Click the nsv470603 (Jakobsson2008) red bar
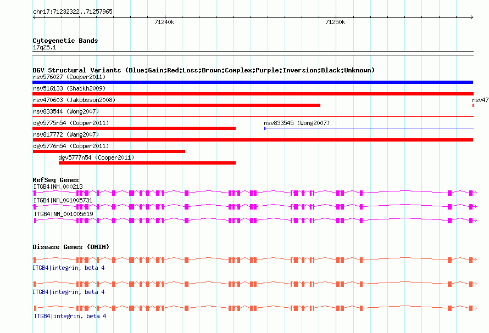 pos(176,105)
